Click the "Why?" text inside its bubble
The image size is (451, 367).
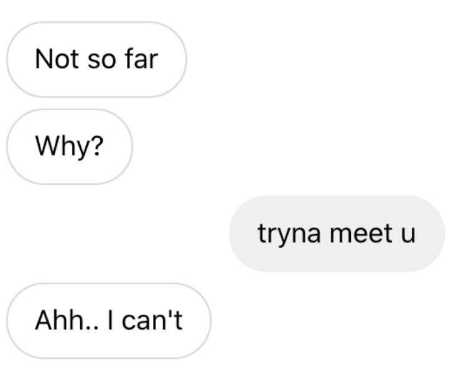(x=69, y=147)
